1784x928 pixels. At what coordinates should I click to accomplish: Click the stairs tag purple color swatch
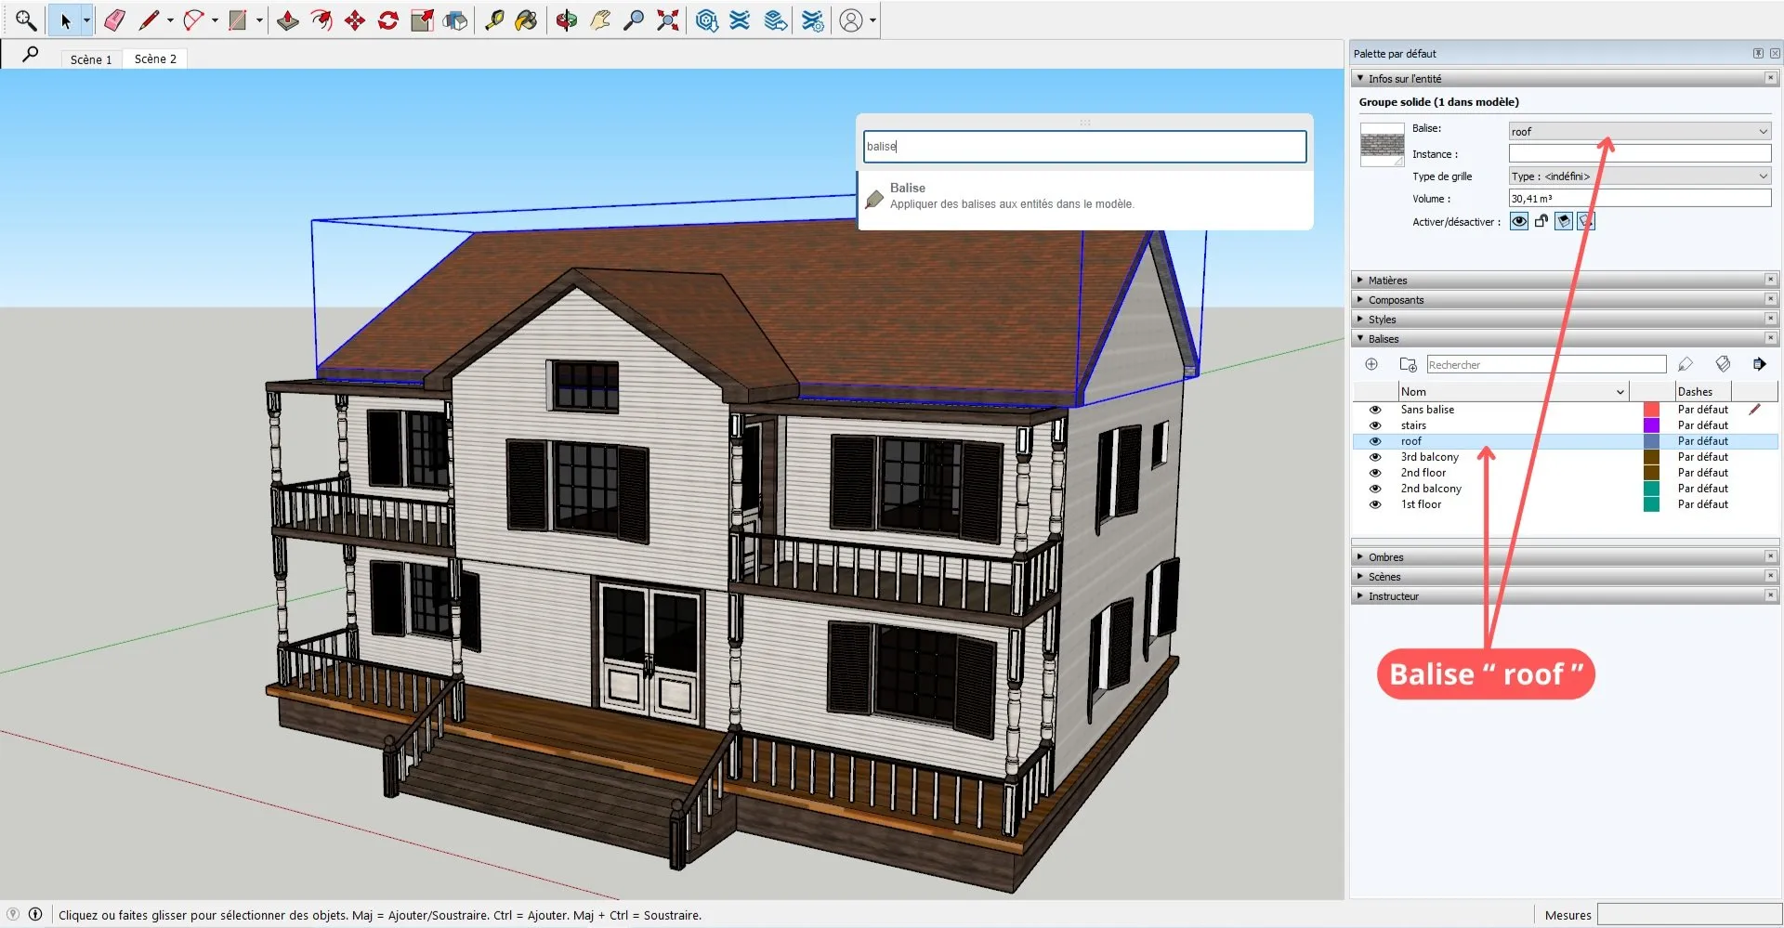pyautogui.click(x=1651, y=425)
